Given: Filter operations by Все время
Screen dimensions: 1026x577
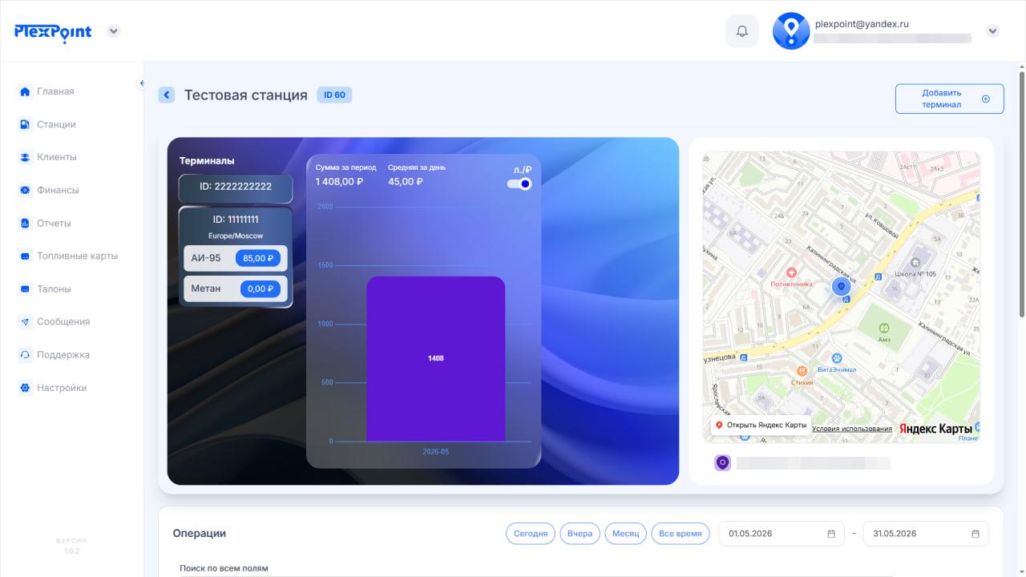Looking at the screenshot, I should [x=681, y=534].
